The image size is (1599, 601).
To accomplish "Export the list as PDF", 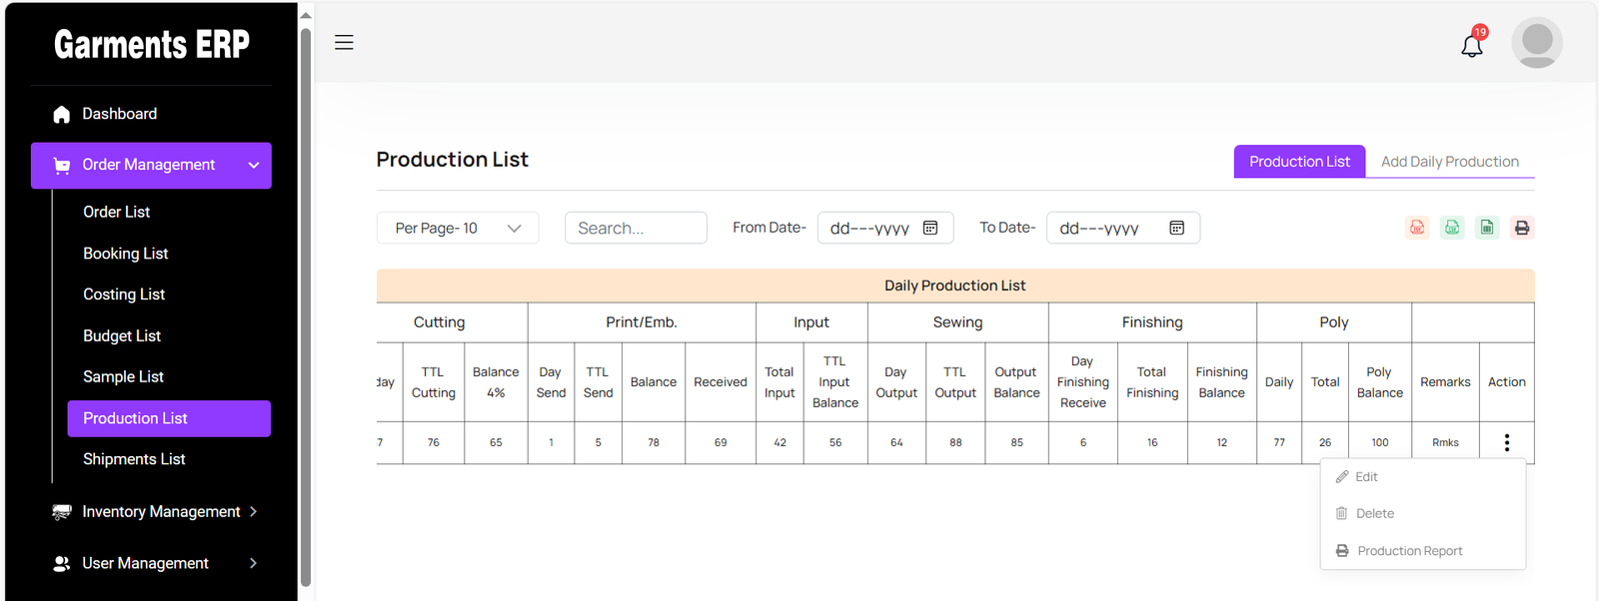I will (1417, 228).
